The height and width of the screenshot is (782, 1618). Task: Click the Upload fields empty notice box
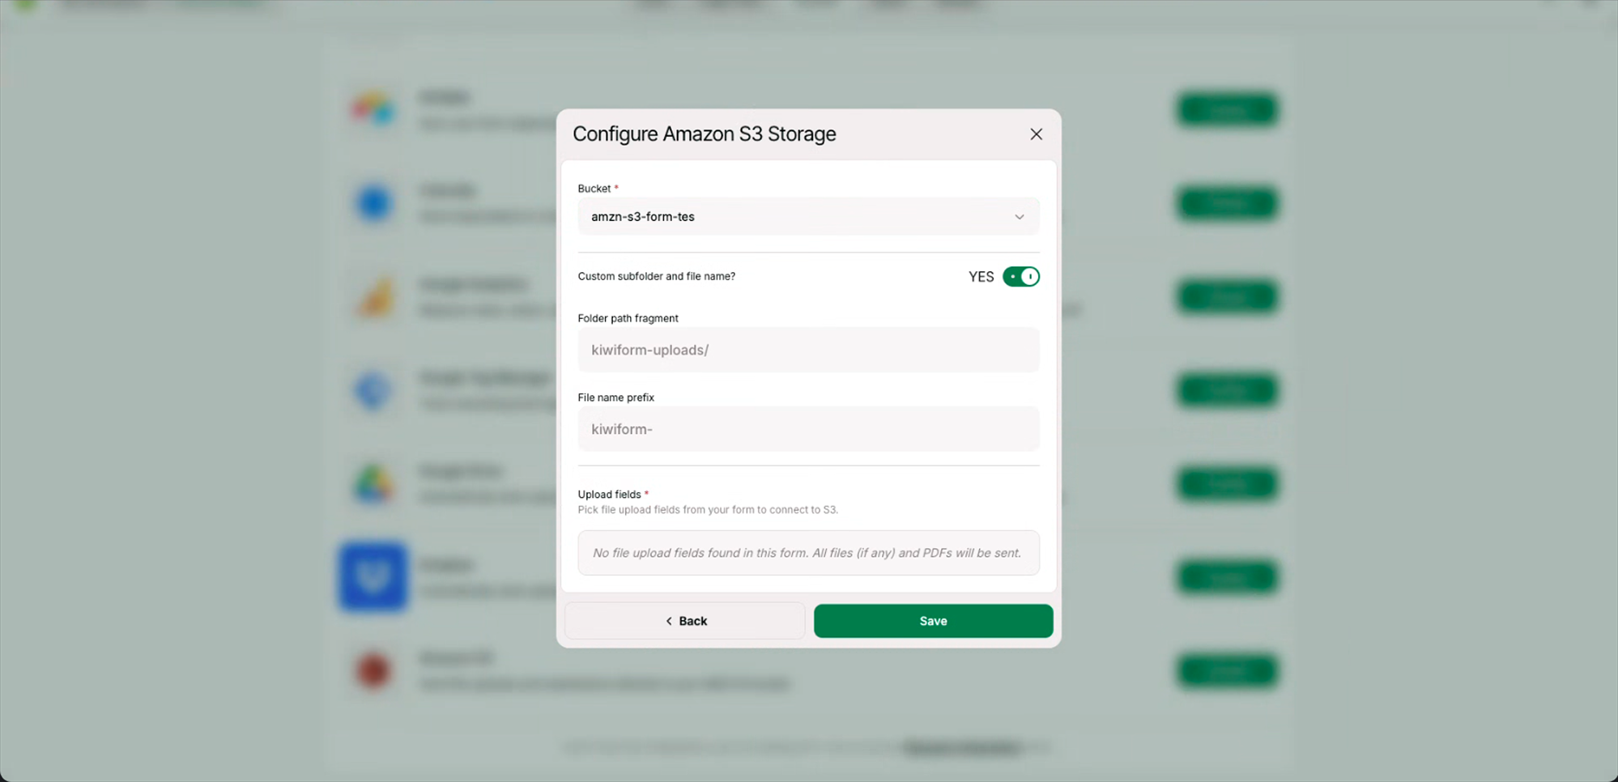tap(808, 553)
